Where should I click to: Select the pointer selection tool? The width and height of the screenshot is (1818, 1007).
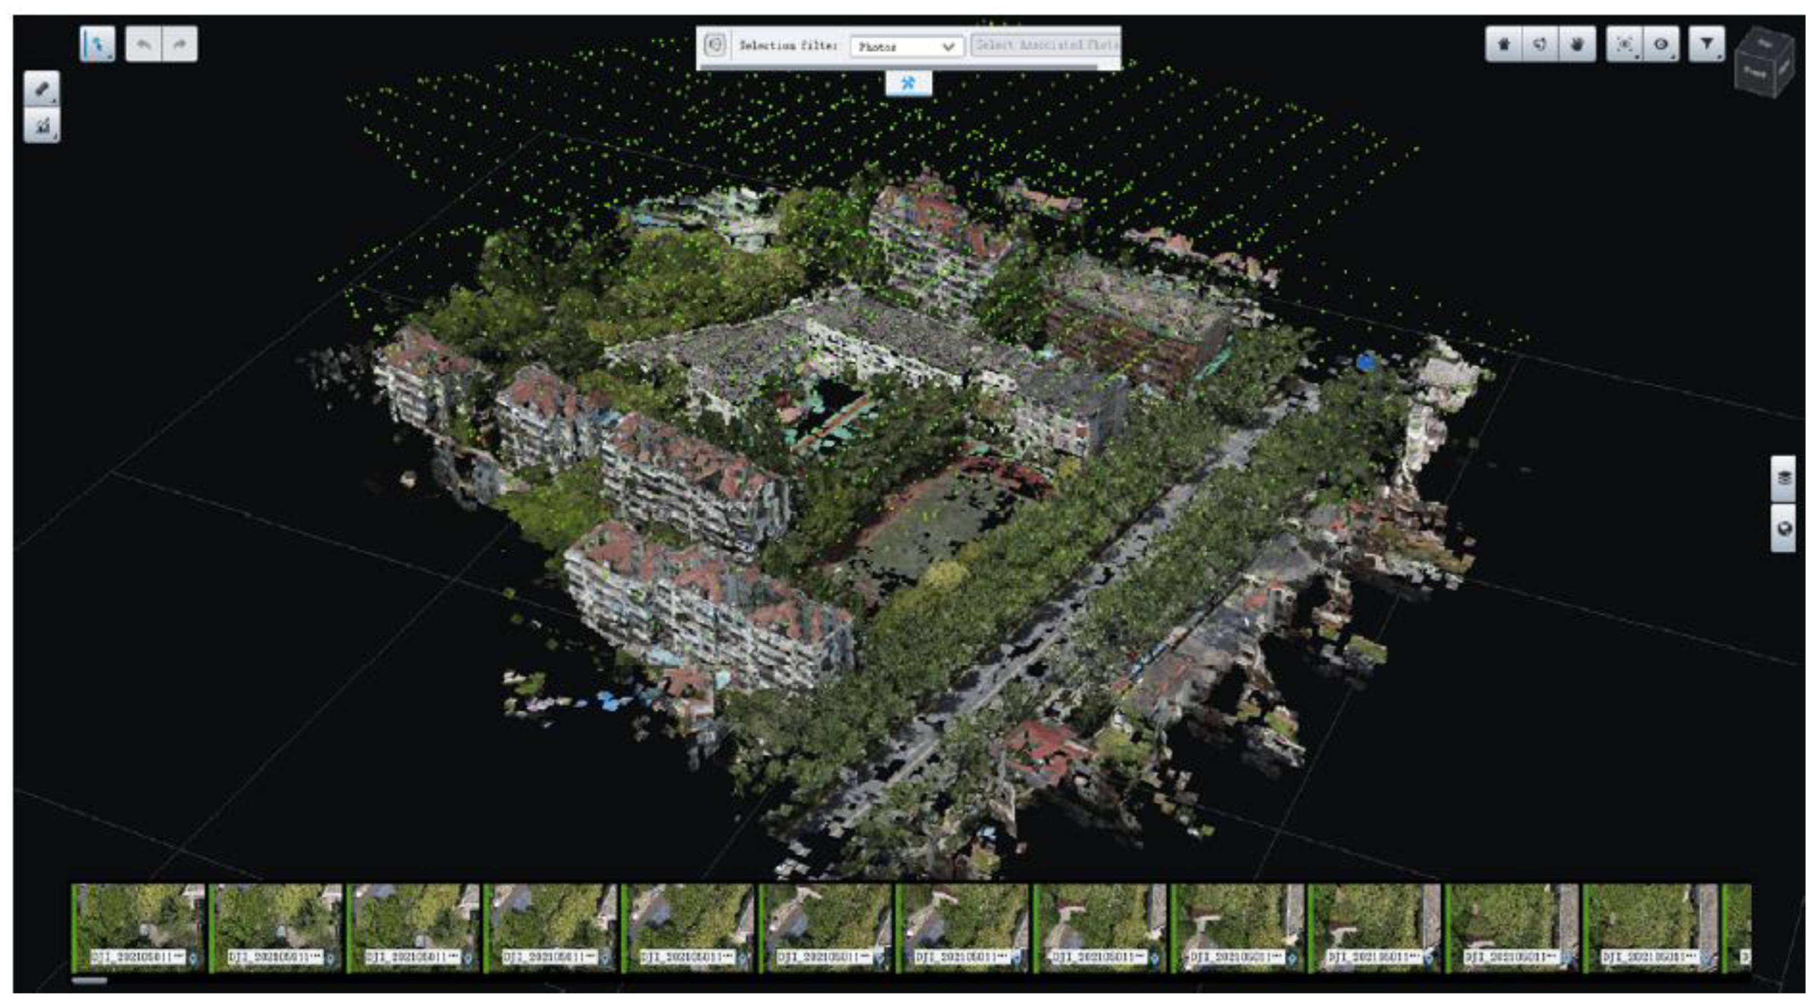(97, 45)
